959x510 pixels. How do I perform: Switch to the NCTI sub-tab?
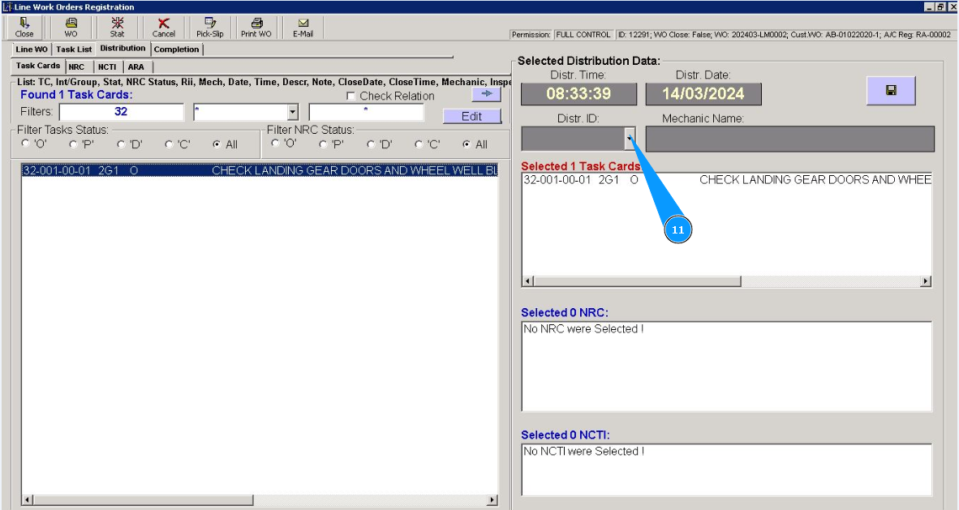(x=107, y=67)
